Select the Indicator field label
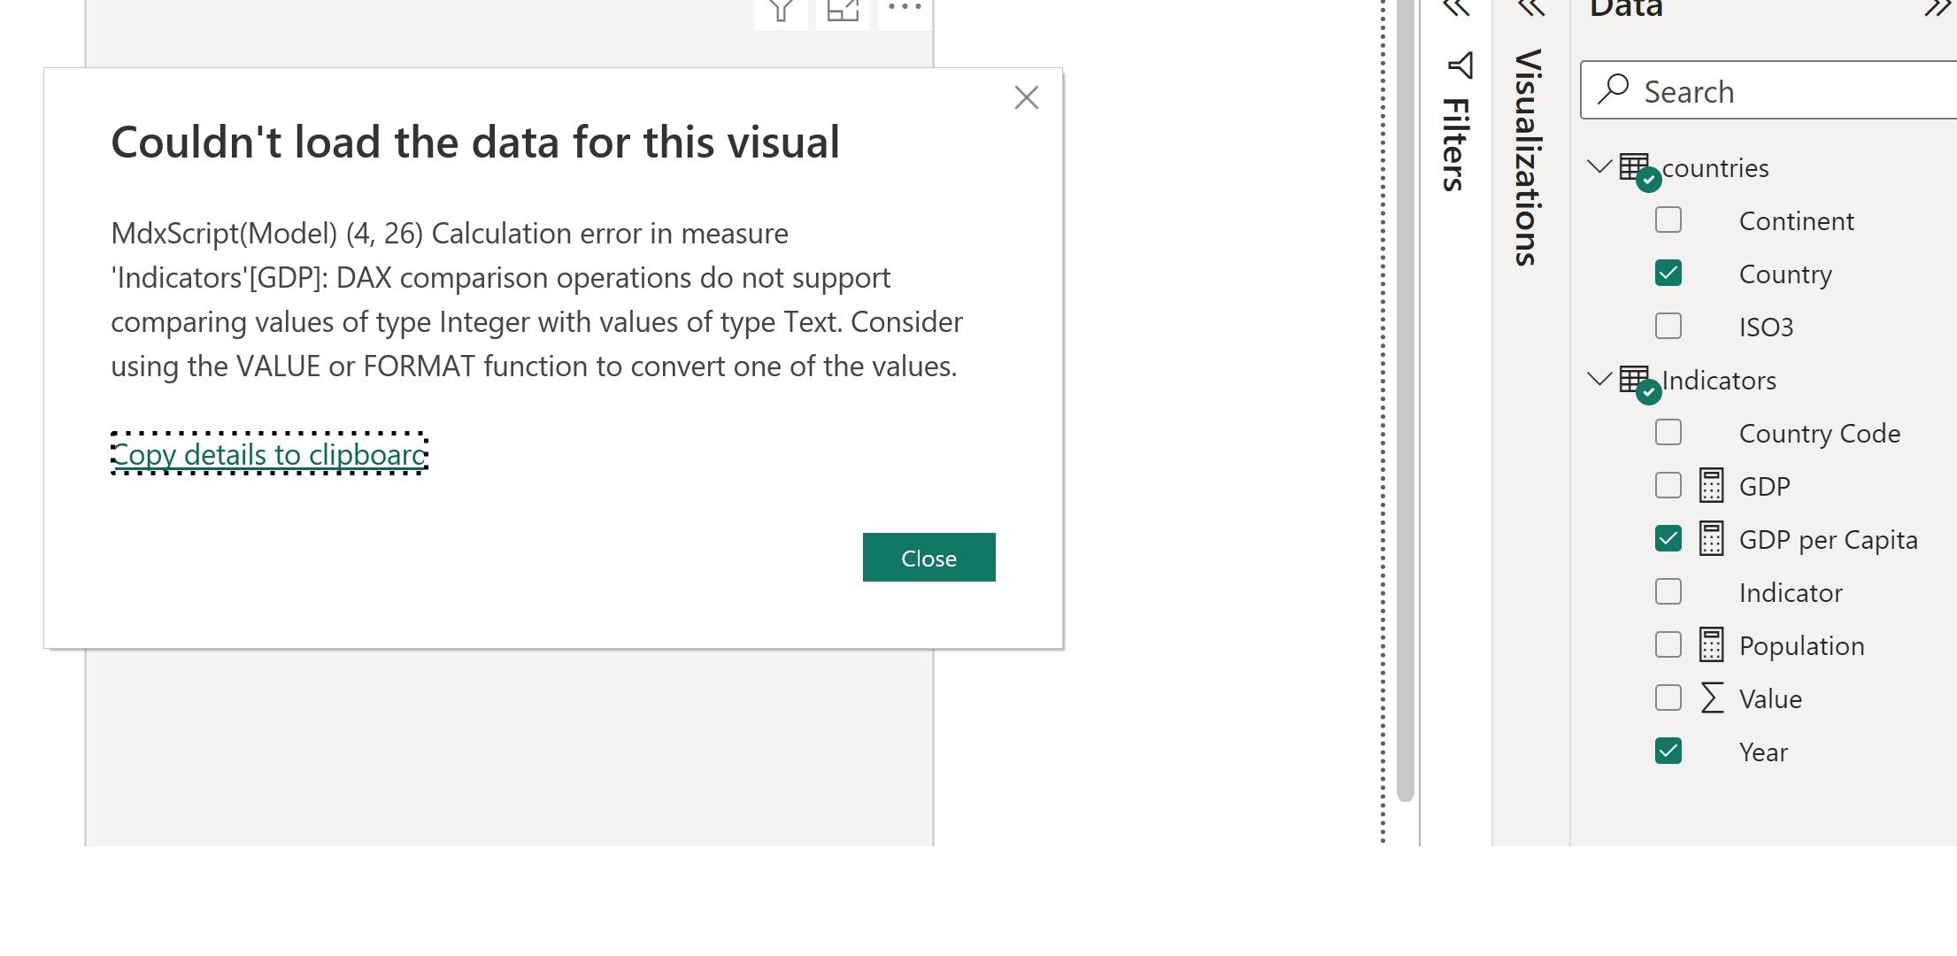Screen dimensions: 1957x956 pos(1791,593)
